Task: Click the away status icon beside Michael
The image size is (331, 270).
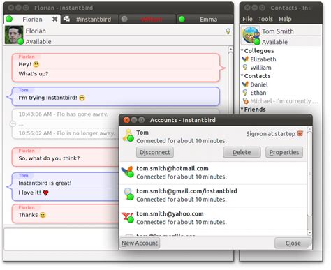Action: point(245,101)
